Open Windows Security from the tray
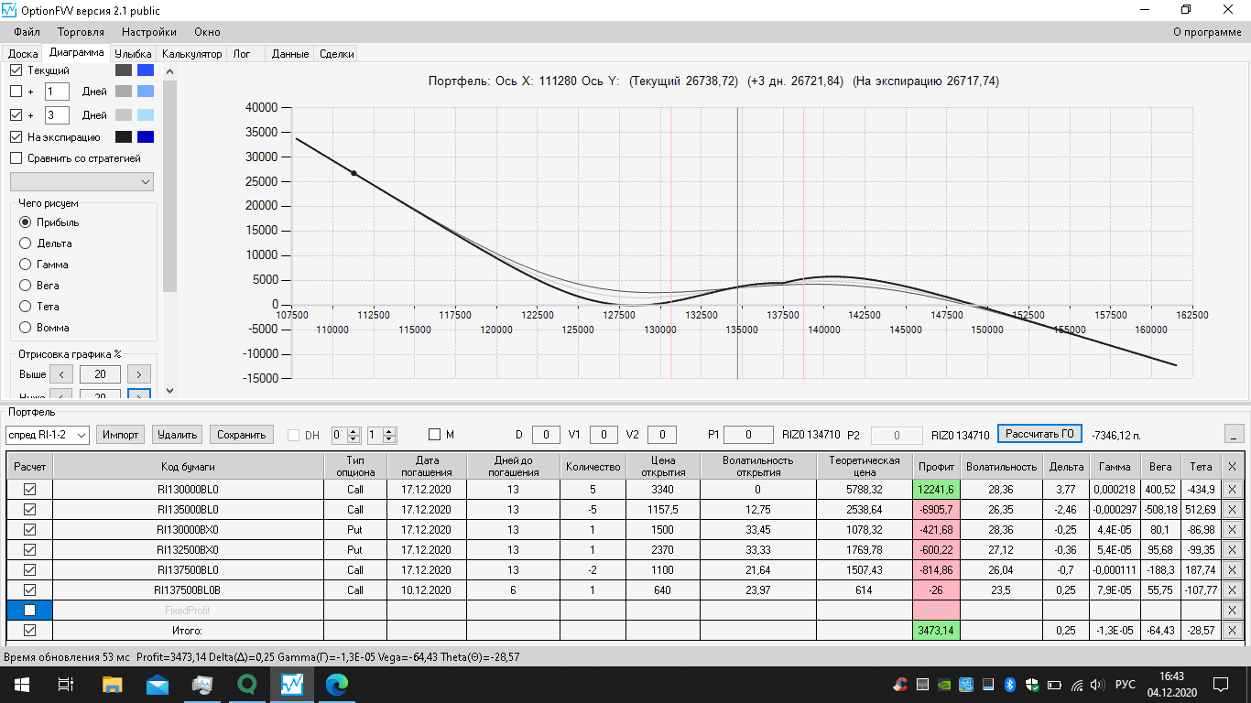 [x=1032, y=685]
